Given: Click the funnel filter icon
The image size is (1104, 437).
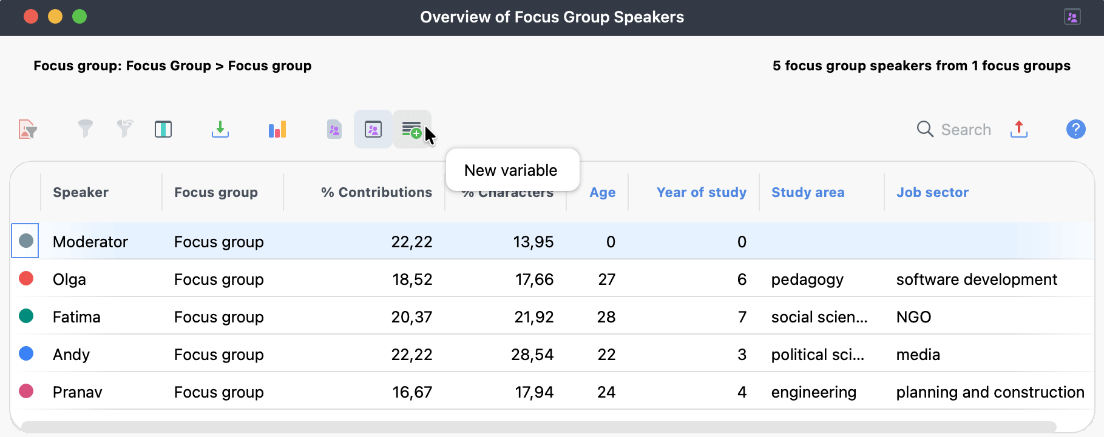Looking at the screenshot, I should click(x=86, y=128).
